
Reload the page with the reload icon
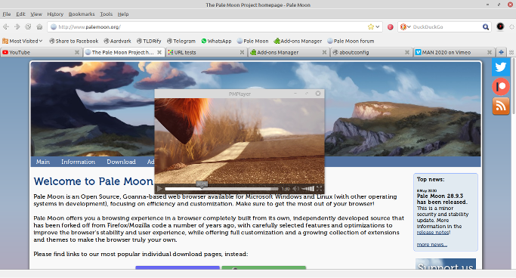click(28, 27)
